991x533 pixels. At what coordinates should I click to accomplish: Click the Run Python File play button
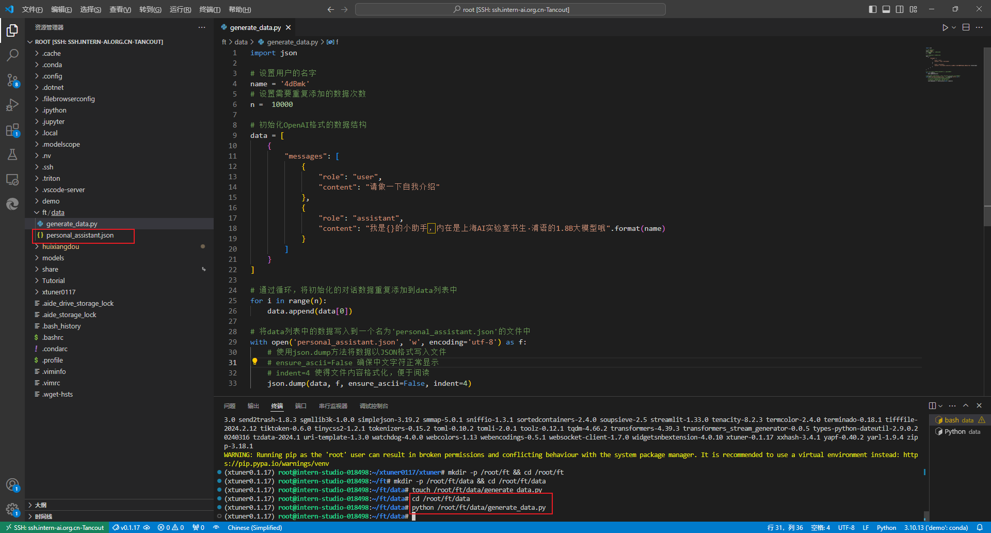point(945,27)
